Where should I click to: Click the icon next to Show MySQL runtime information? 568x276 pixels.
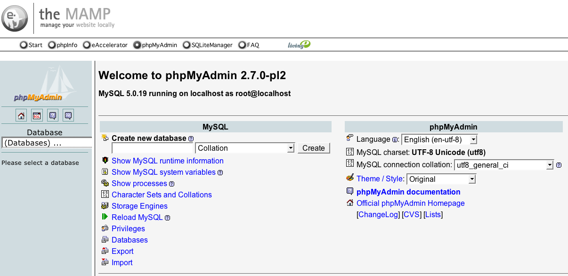click(105, 161)
